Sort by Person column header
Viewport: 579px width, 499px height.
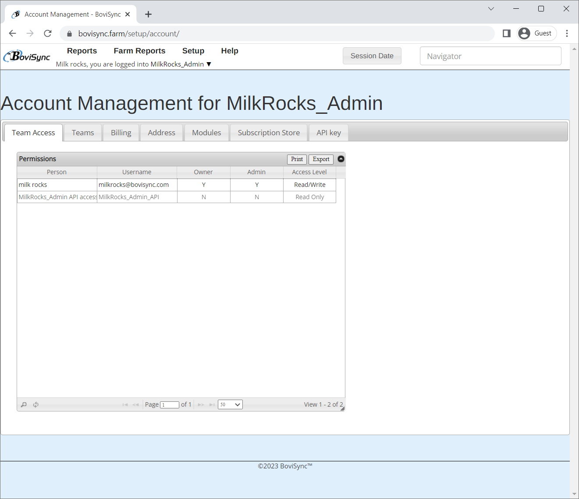coord(57,172)
